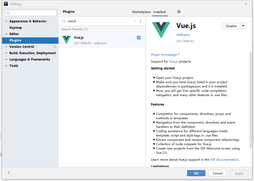Expand the Version Control node
Image resolution: width=254 pixels, height=181 pixels.
6,47
